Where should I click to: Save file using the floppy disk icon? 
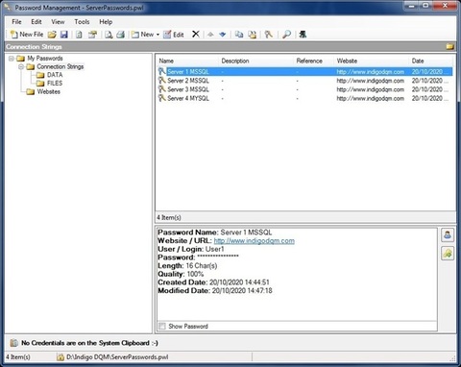64,35
